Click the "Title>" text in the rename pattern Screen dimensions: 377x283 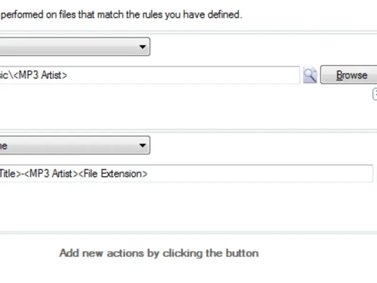tap(9, 174)
